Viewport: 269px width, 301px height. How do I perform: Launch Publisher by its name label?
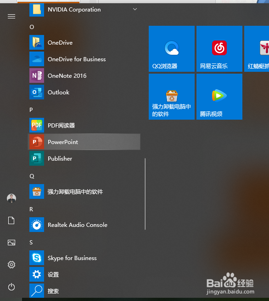60,159
